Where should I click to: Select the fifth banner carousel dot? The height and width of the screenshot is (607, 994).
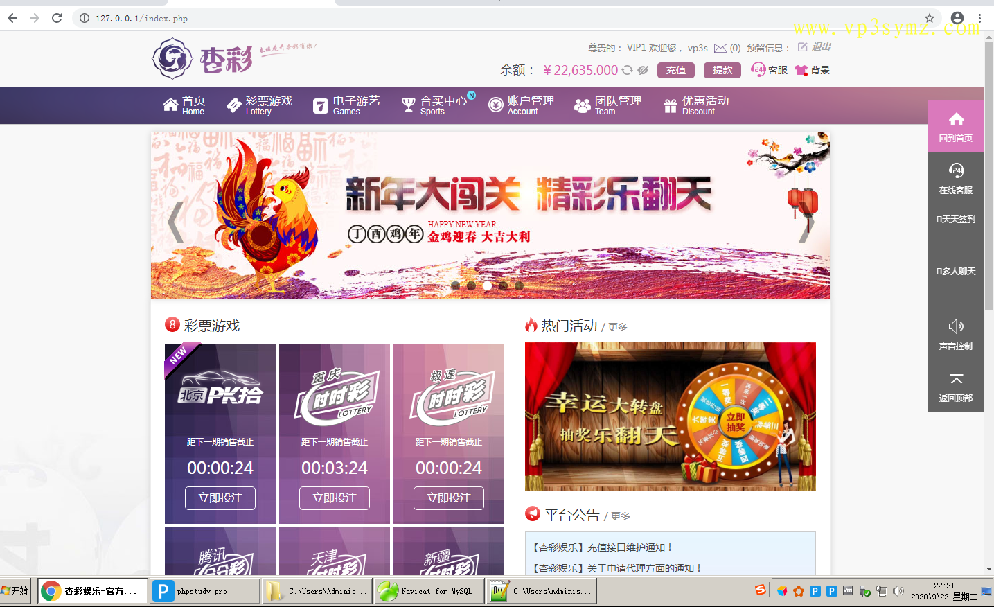coord(519,285)
